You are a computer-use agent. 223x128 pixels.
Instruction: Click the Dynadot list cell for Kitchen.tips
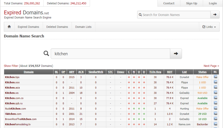[185, 77]
